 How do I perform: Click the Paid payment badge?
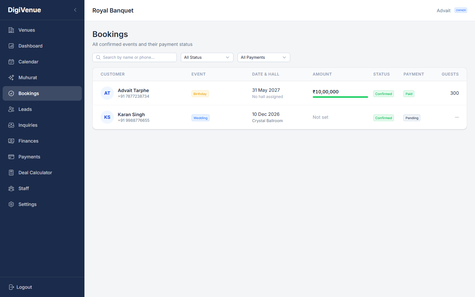(409, 94)
